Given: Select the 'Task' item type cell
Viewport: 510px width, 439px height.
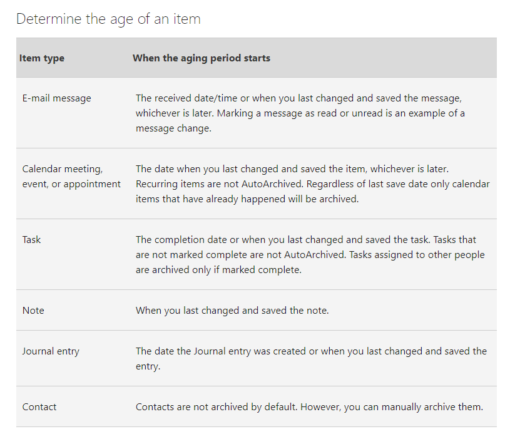Looking at the screenshot, I should tap(31, 239).
